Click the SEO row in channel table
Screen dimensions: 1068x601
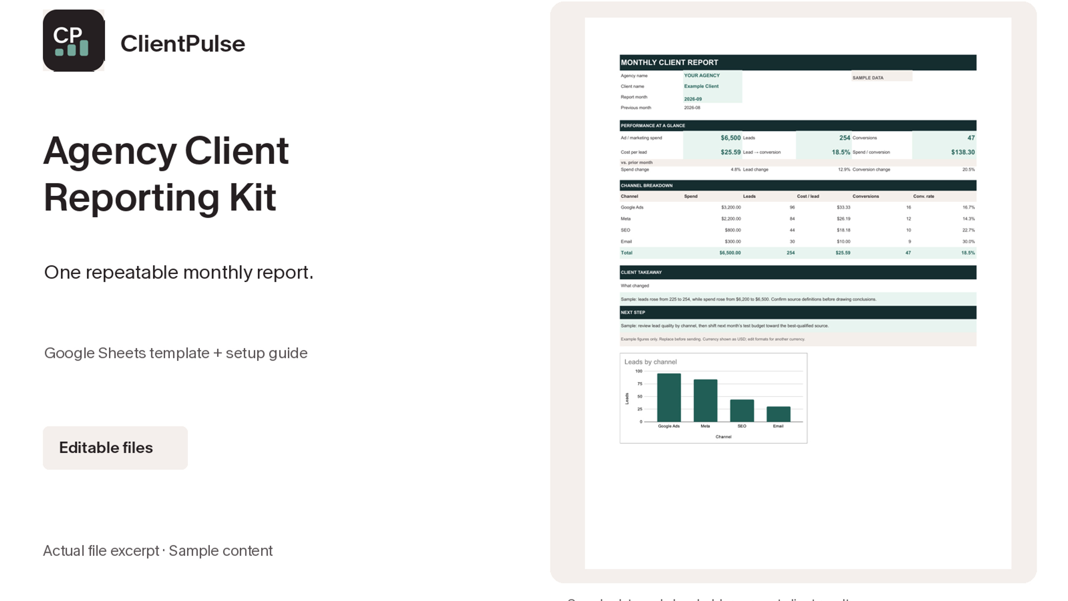798,230
